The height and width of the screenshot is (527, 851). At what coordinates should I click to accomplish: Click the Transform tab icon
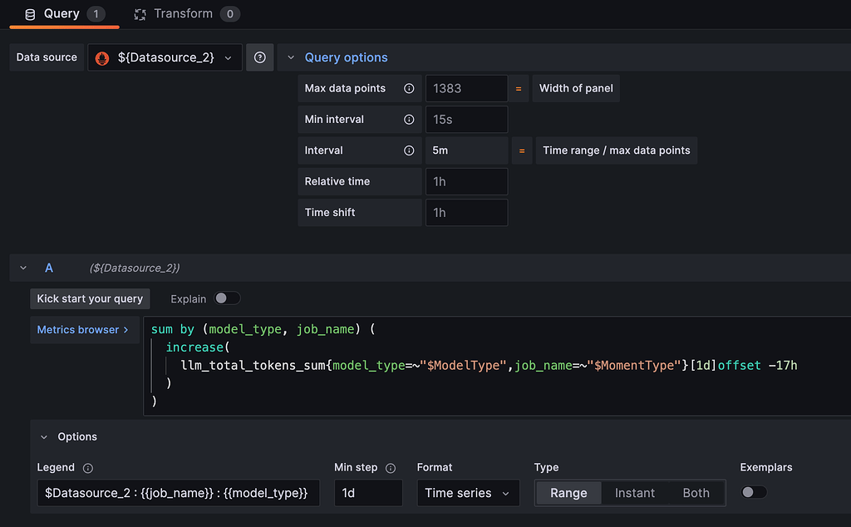click(x=140, y=14)
